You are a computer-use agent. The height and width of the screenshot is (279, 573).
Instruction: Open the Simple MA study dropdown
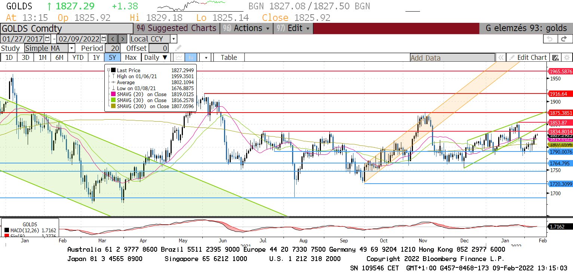pos(49,48)
